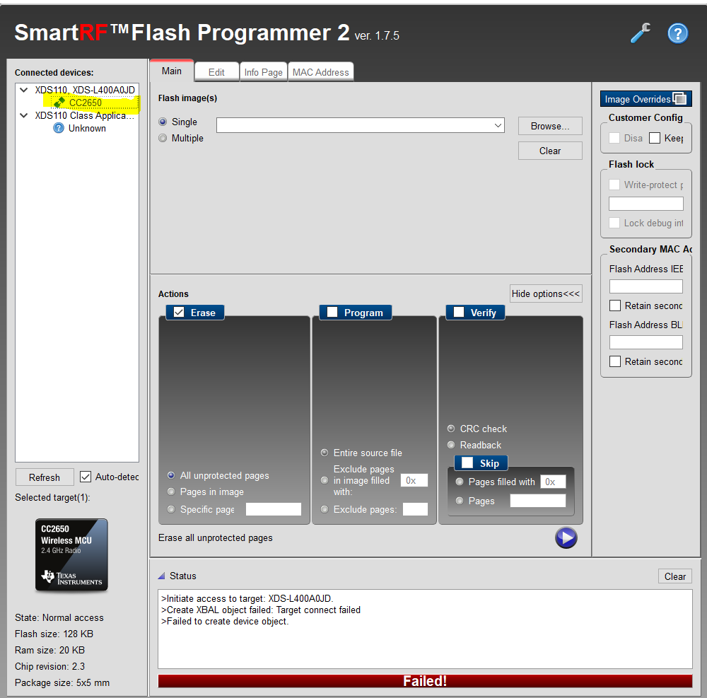Select the Unknown device in tree
This screenshot has width=707, height=698.
click(x=87, y=129)
